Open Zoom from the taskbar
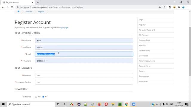191x107 pixels. 134,104
